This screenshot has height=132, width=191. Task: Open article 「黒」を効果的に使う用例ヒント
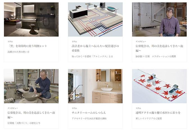pos(27,46)
